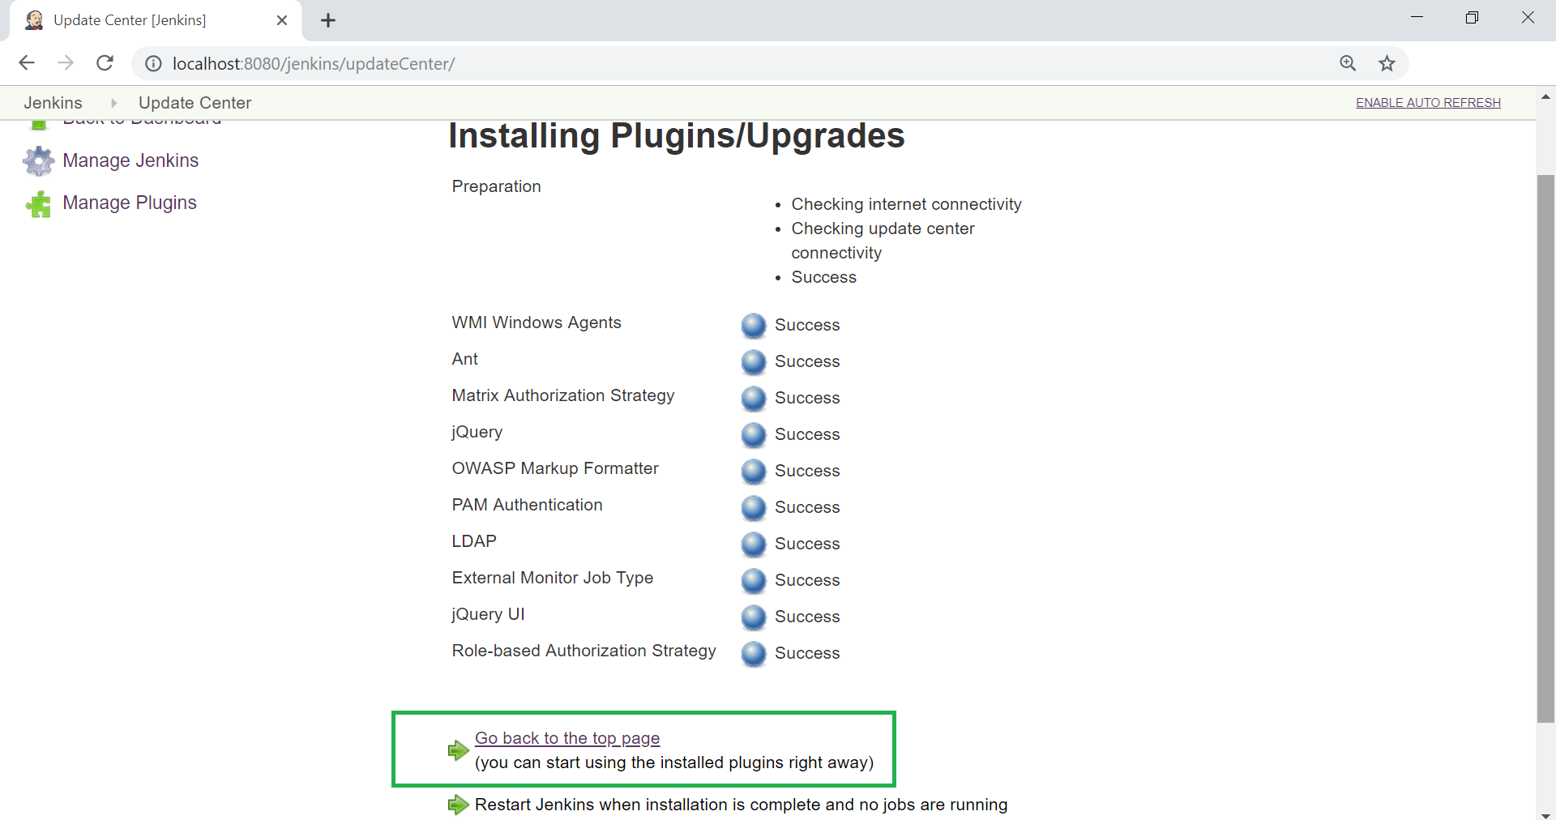Viewport: 1556px width, 820px height.
Task: Click the green arrow beside Restart Jenkins option
Action: coord(459,805)
